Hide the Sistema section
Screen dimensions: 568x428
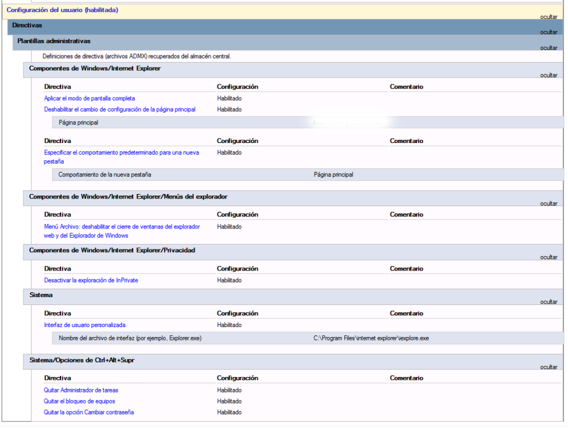pyautogui.click(x=548, y=302)
